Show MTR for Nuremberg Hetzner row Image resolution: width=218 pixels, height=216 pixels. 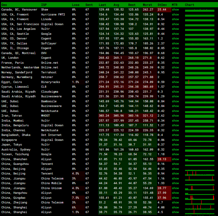tap(175, 77)
